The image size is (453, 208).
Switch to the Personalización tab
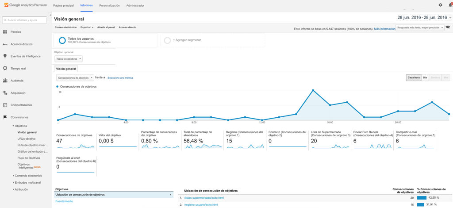click(x=109, y=5)
